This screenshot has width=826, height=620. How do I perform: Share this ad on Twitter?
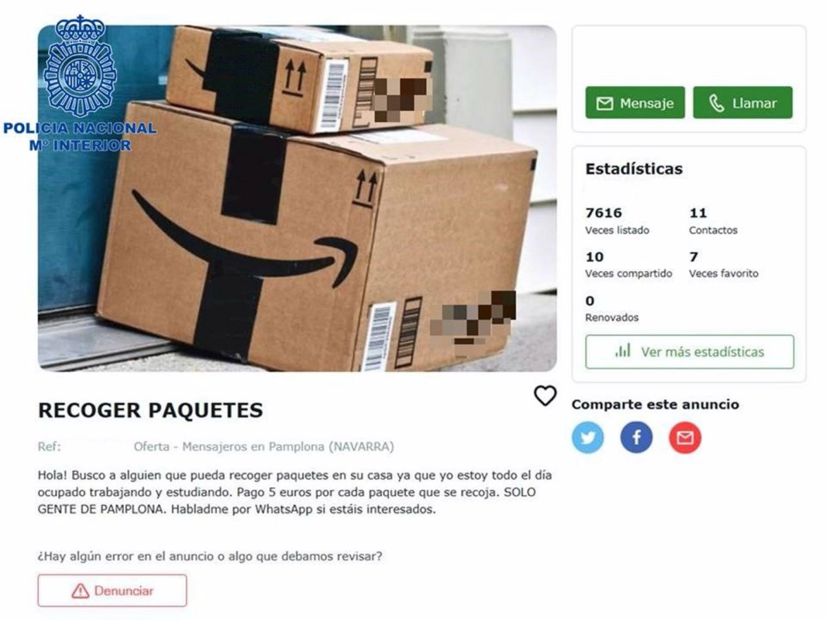tap(588, 437)
